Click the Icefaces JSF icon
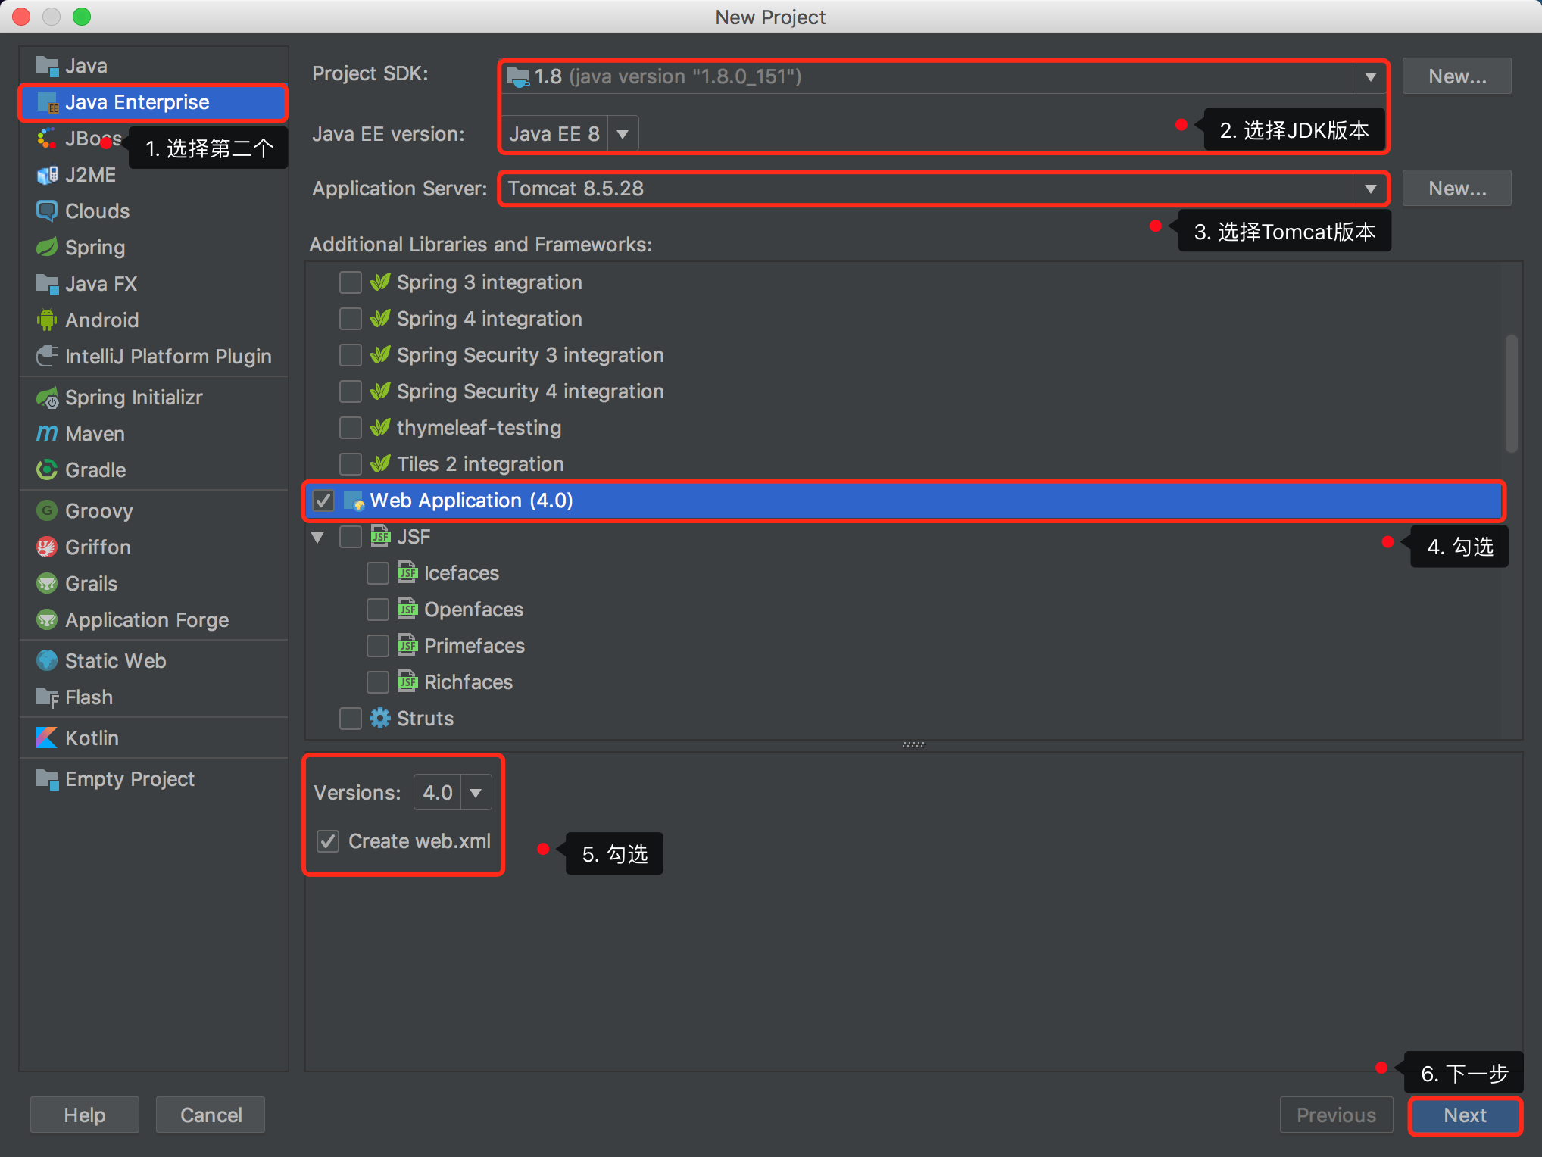The height and width of the screenshot is (1157, 1542). point(407,573)
